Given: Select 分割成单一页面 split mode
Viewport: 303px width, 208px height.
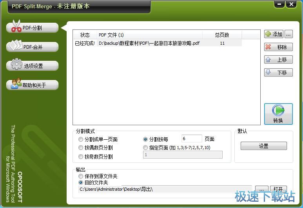Looking at the screenshot, I should [x=98, y=139].
